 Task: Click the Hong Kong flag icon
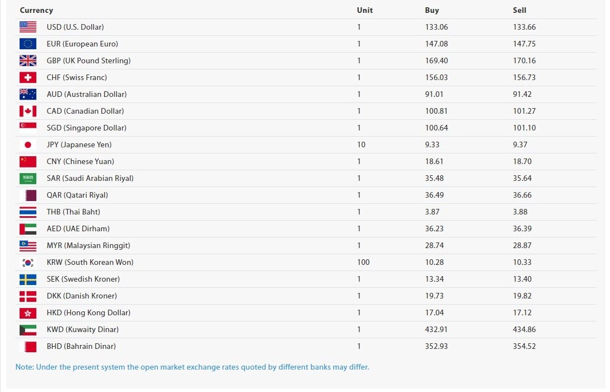28,312
